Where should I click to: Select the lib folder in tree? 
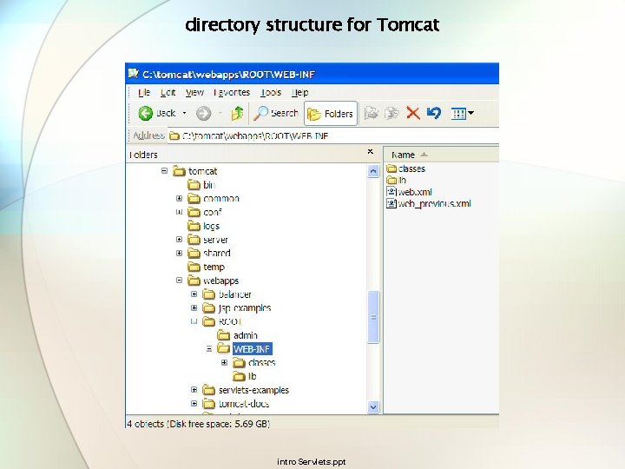[x=252, y=376]
